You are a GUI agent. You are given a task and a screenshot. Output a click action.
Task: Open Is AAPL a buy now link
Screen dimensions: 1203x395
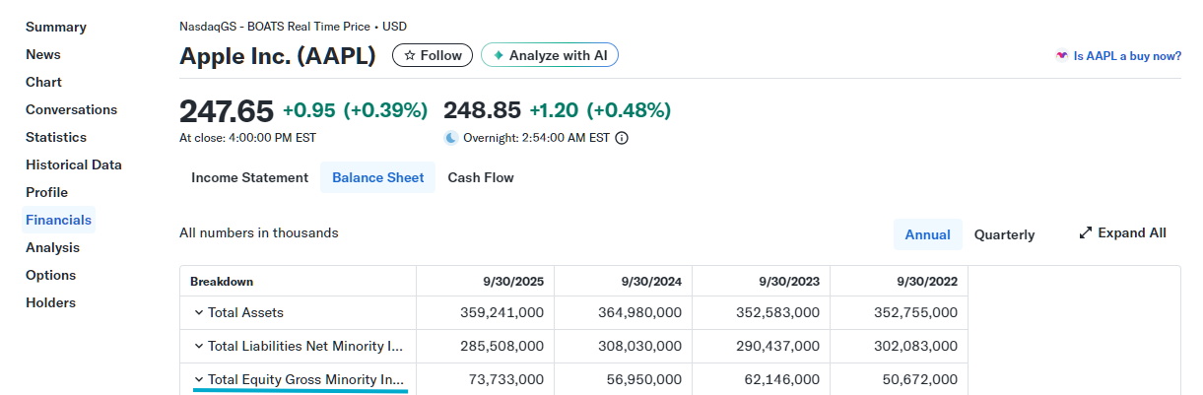click(1127, 56)
